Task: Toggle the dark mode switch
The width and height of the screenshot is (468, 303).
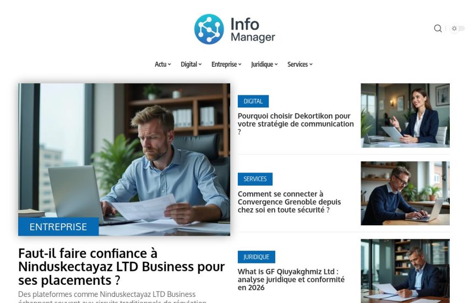Action: (457, 28)
